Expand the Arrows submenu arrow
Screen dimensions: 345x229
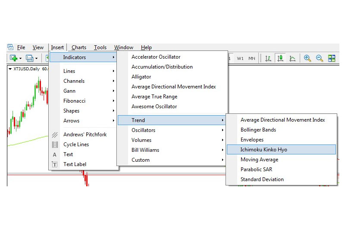click(x=113, y=121)
